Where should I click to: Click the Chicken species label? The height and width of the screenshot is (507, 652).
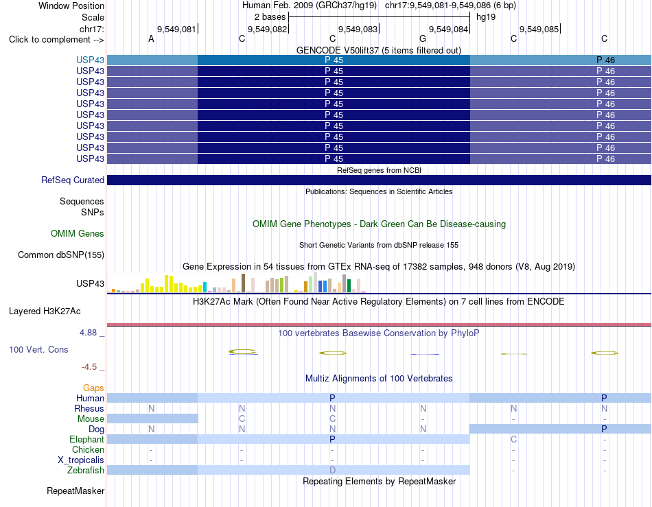tap(88, 449)
